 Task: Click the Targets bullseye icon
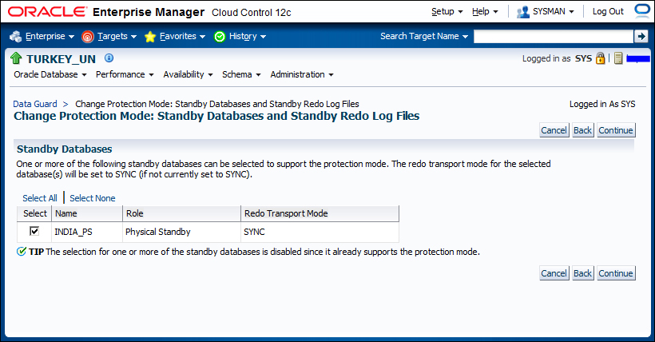88,37
